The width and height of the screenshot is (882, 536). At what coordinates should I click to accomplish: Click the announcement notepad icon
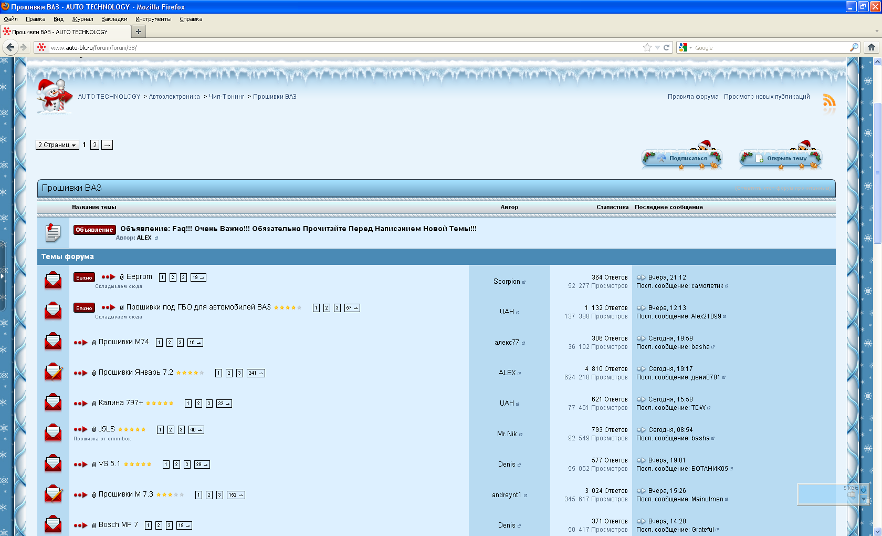[x=53, y=233]
